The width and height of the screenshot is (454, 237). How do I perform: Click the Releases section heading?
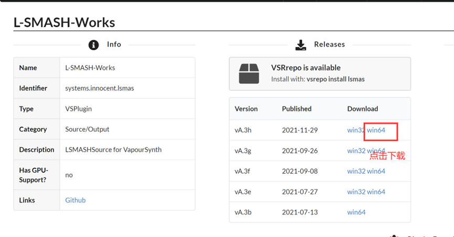[x=330, y=44]
